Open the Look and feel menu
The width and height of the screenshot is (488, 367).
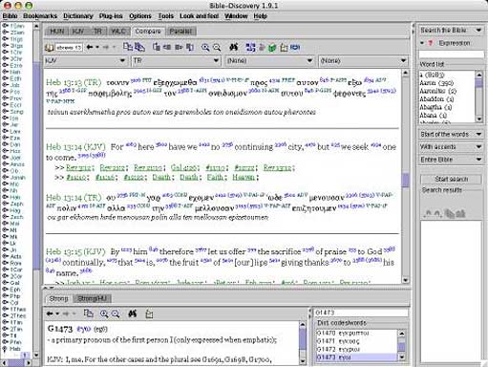point(200,16)
